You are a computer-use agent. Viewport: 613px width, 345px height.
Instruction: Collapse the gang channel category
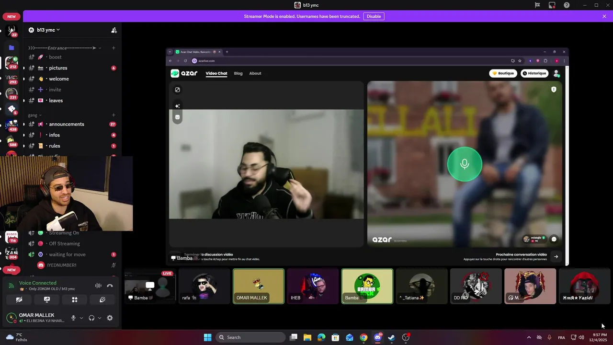[34, 115]
